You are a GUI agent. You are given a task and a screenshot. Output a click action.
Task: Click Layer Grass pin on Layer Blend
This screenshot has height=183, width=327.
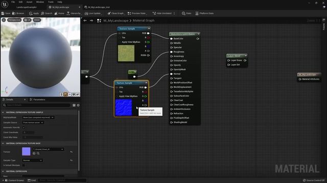point(228,60)
